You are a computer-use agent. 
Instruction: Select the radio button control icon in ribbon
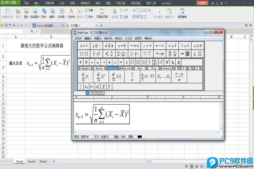(149, 10)
